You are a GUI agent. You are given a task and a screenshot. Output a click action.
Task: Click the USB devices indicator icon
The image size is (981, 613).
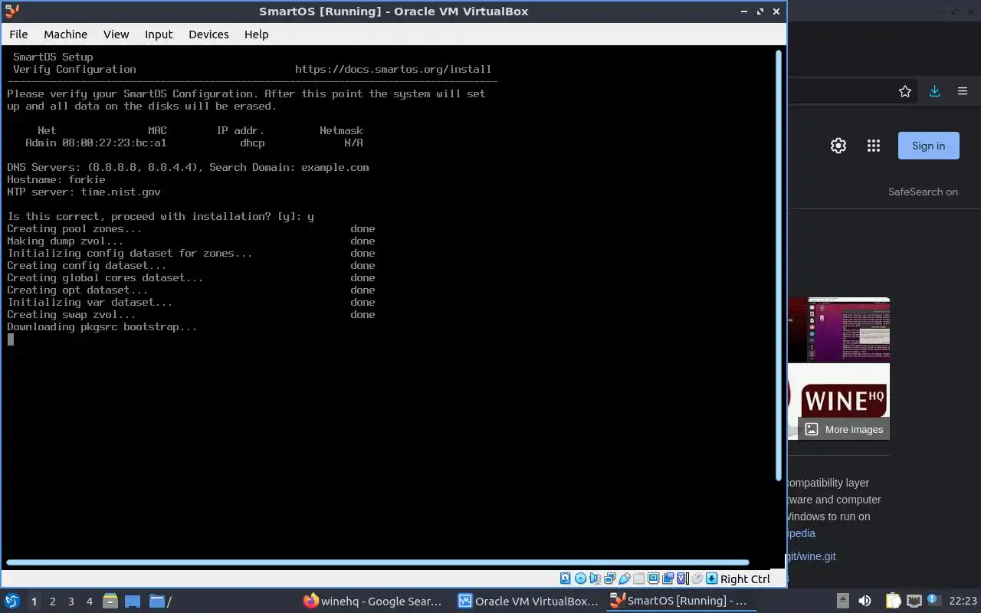625,579
